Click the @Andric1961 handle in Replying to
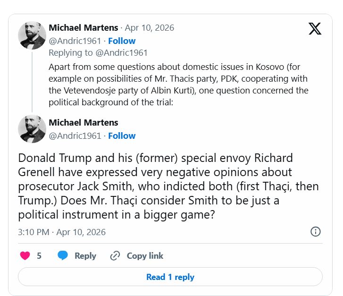Screen dimensions: 343x296 tap(121, 53)
